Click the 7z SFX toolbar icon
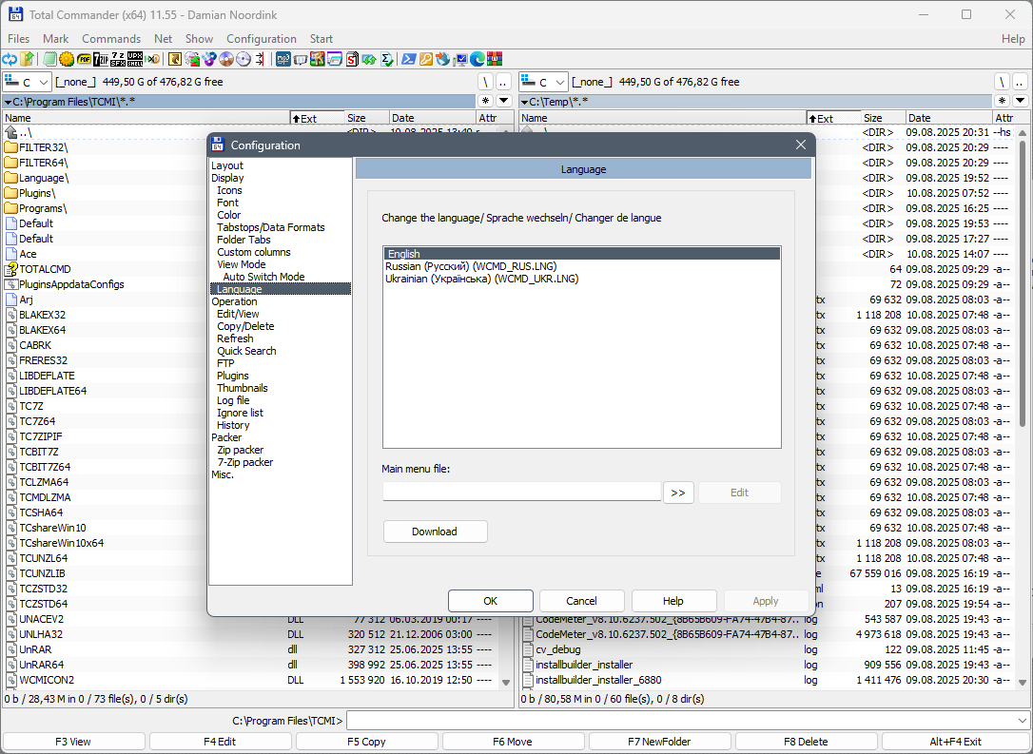Image resolution: width=1033 pixels, height=754 pixels. [x=118, y=59]
